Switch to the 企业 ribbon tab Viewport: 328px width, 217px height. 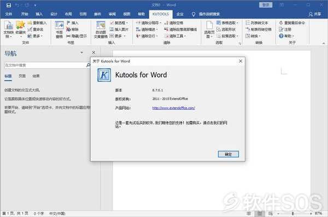coord(180,14)
